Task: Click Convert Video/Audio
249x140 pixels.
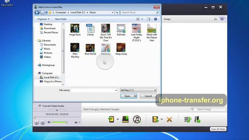Action: pyautogui.click(x=53, y=106)
